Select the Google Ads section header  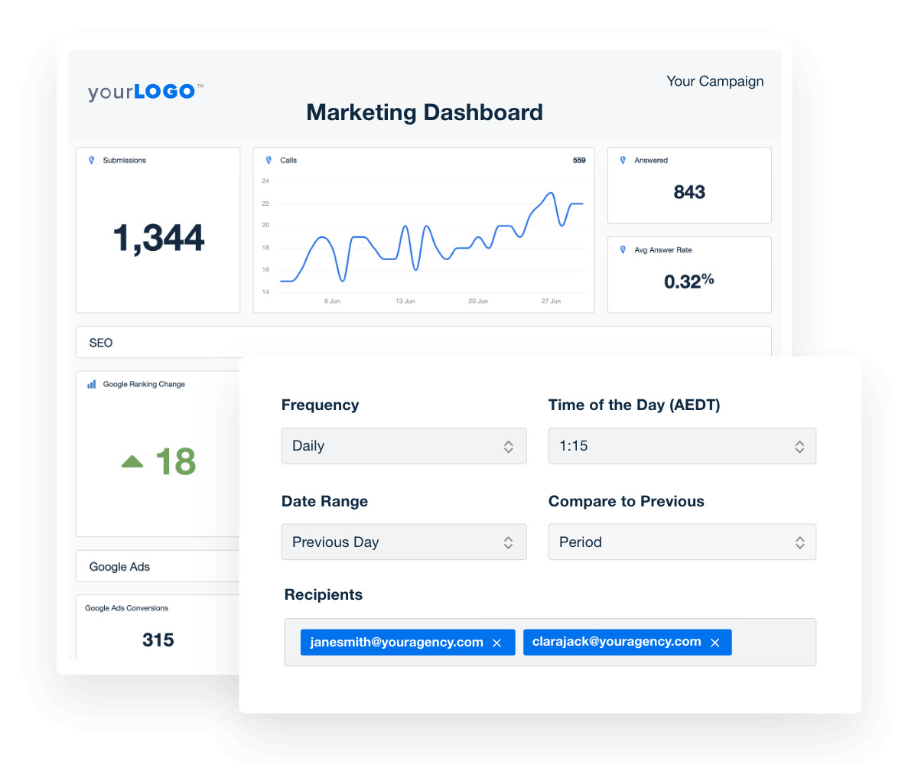(158, 566)
